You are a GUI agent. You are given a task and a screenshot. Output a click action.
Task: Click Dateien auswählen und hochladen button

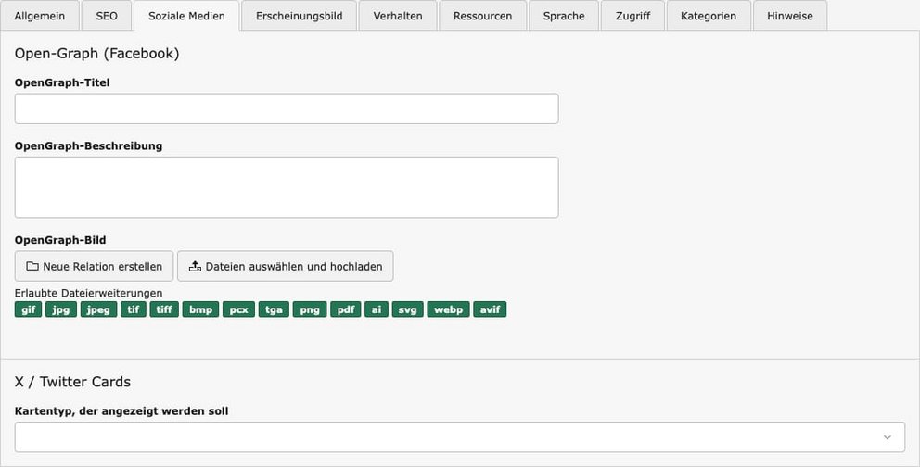[286, 267]
